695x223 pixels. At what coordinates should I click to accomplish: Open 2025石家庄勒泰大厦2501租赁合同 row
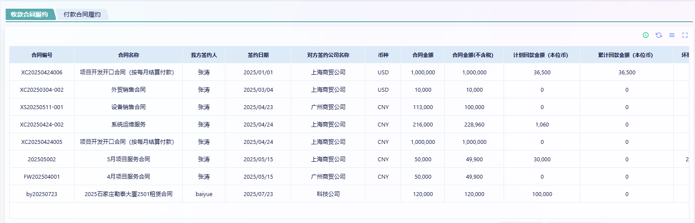[129, 194]
